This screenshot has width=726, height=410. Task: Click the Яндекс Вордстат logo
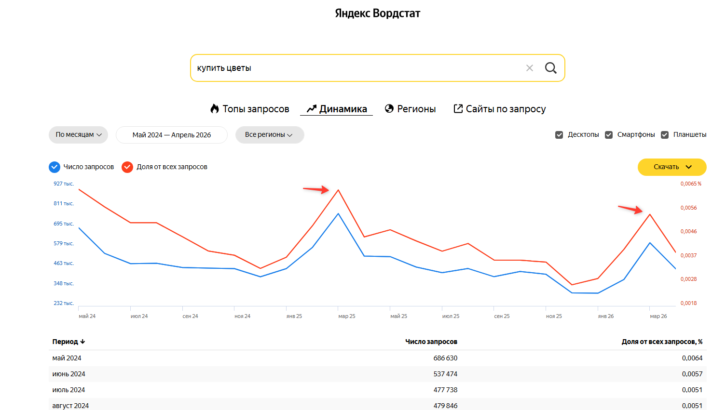pyautogui.click(x=378, y=13)
